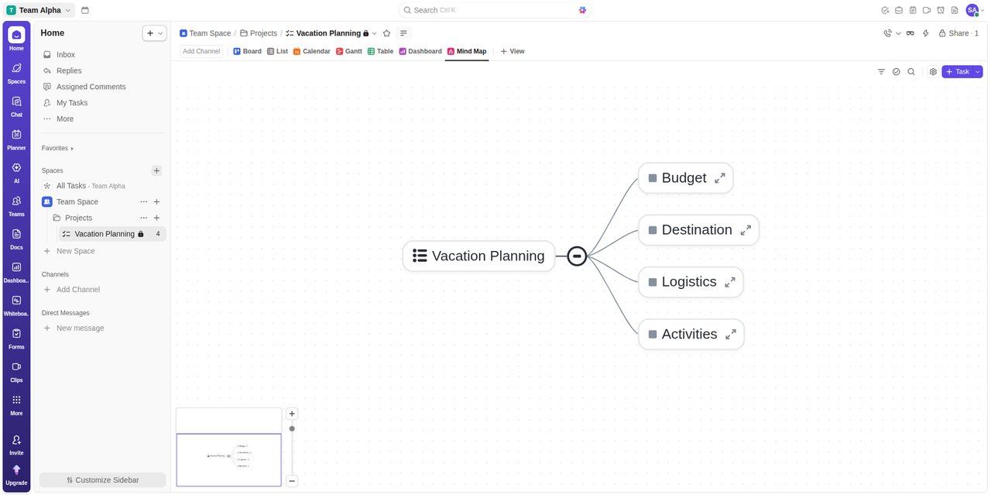Switch to the Dashboard view tab
The height and width of the screenshot is (495, 991).
point(420,51)
